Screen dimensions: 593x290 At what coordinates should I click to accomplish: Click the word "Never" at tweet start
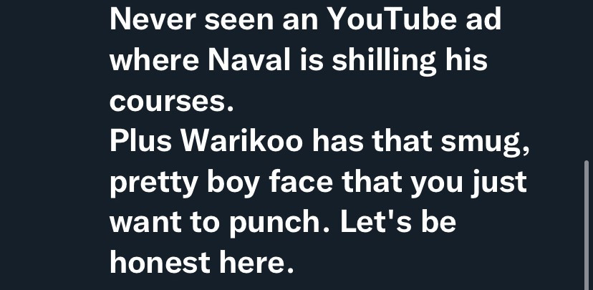coord(153,19)
